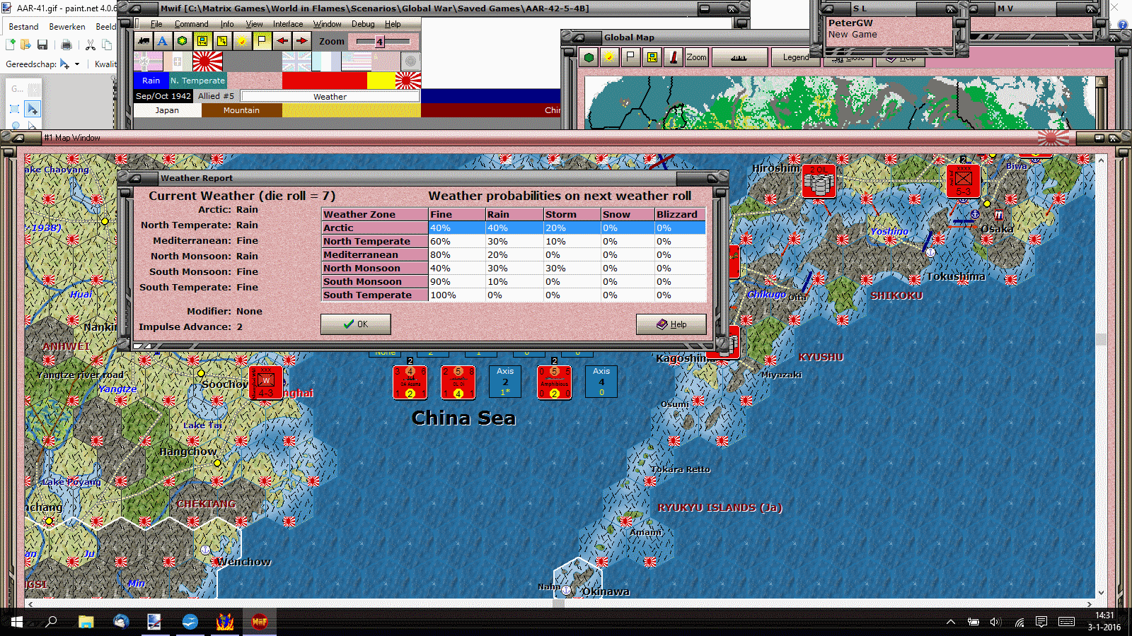1132x636 pixels.
Task: Click the green hexagon icon in Mwif toolbar
Action: point(183,41)
